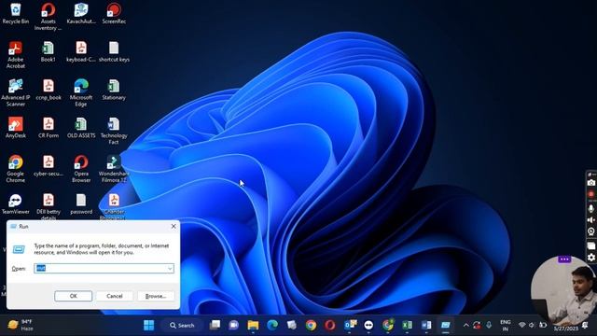Show hidden system tray icons chevron

pos(465,326)
